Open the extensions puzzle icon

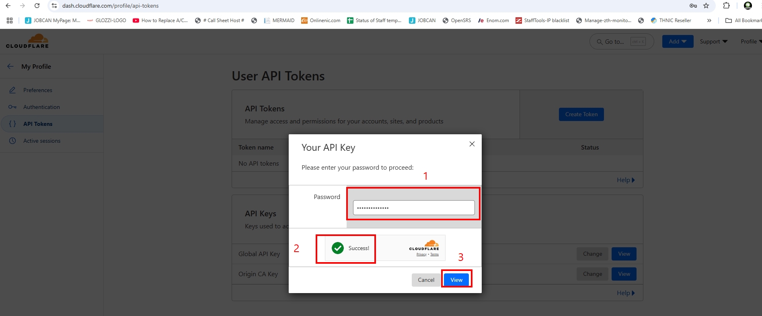pyautogui.click(x=726, y=6)
